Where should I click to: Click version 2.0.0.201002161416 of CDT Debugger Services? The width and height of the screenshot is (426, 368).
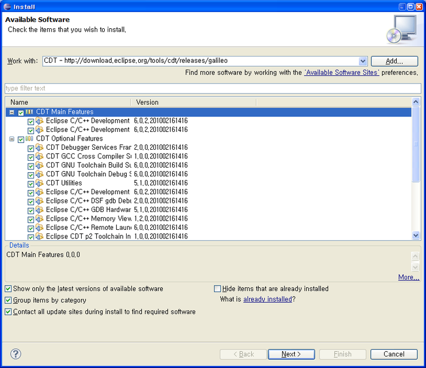pyautogui.click(x=161, y=147)
